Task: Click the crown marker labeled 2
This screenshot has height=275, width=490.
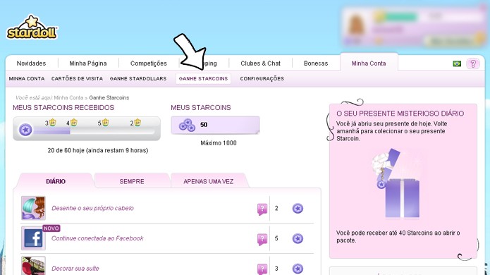Action: coord(137,123)
